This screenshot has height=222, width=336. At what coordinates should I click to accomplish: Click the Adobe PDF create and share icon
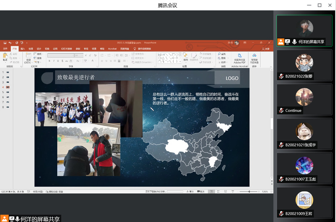(x=240, y=57)
